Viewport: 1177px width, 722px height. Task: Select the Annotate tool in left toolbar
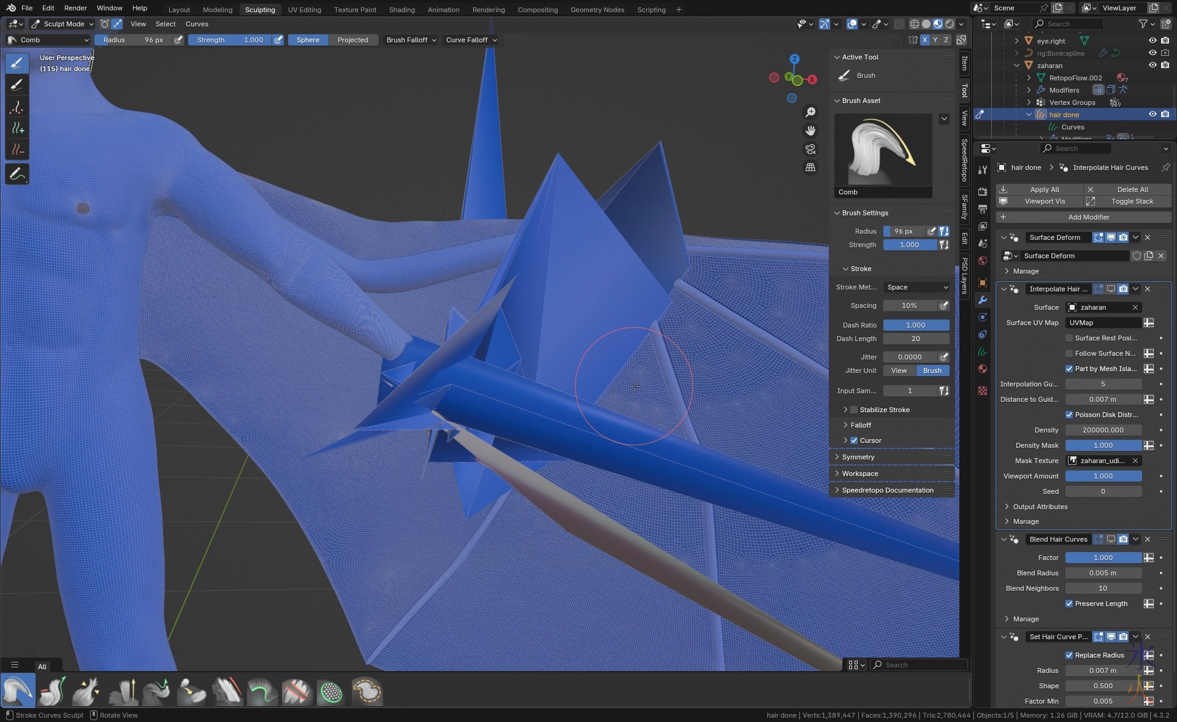point(17,175)
